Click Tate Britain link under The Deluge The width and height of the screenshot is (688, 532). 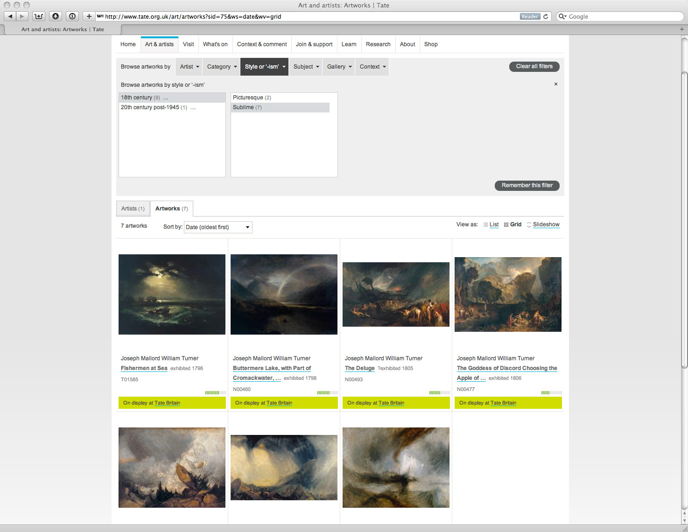391,403
